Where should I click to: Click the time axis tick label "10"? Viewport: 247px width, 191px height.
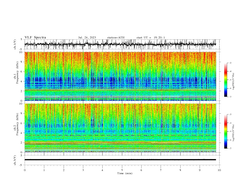tap(219, 170)
